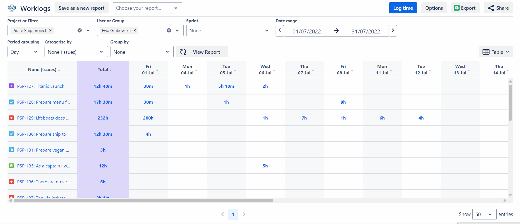
Task: Sort the Mon 04 Jul column
Action: 196,70
